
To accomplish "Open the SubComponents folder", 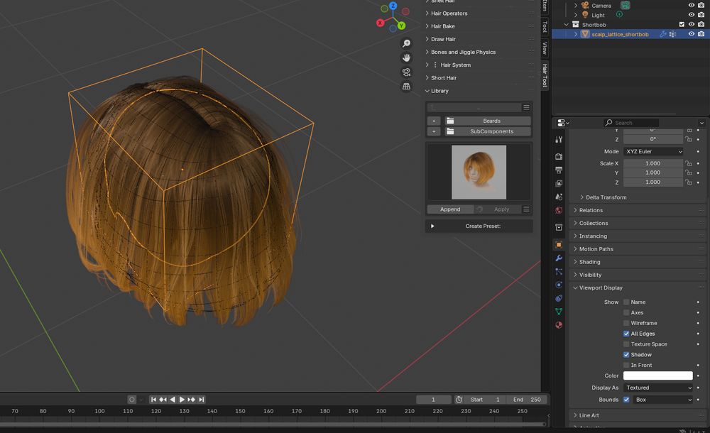I will (487, 131).
